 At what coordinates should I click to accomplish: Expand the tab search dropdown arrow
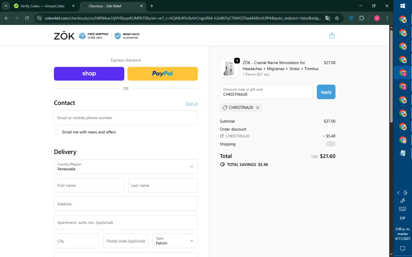coord(6,6)
